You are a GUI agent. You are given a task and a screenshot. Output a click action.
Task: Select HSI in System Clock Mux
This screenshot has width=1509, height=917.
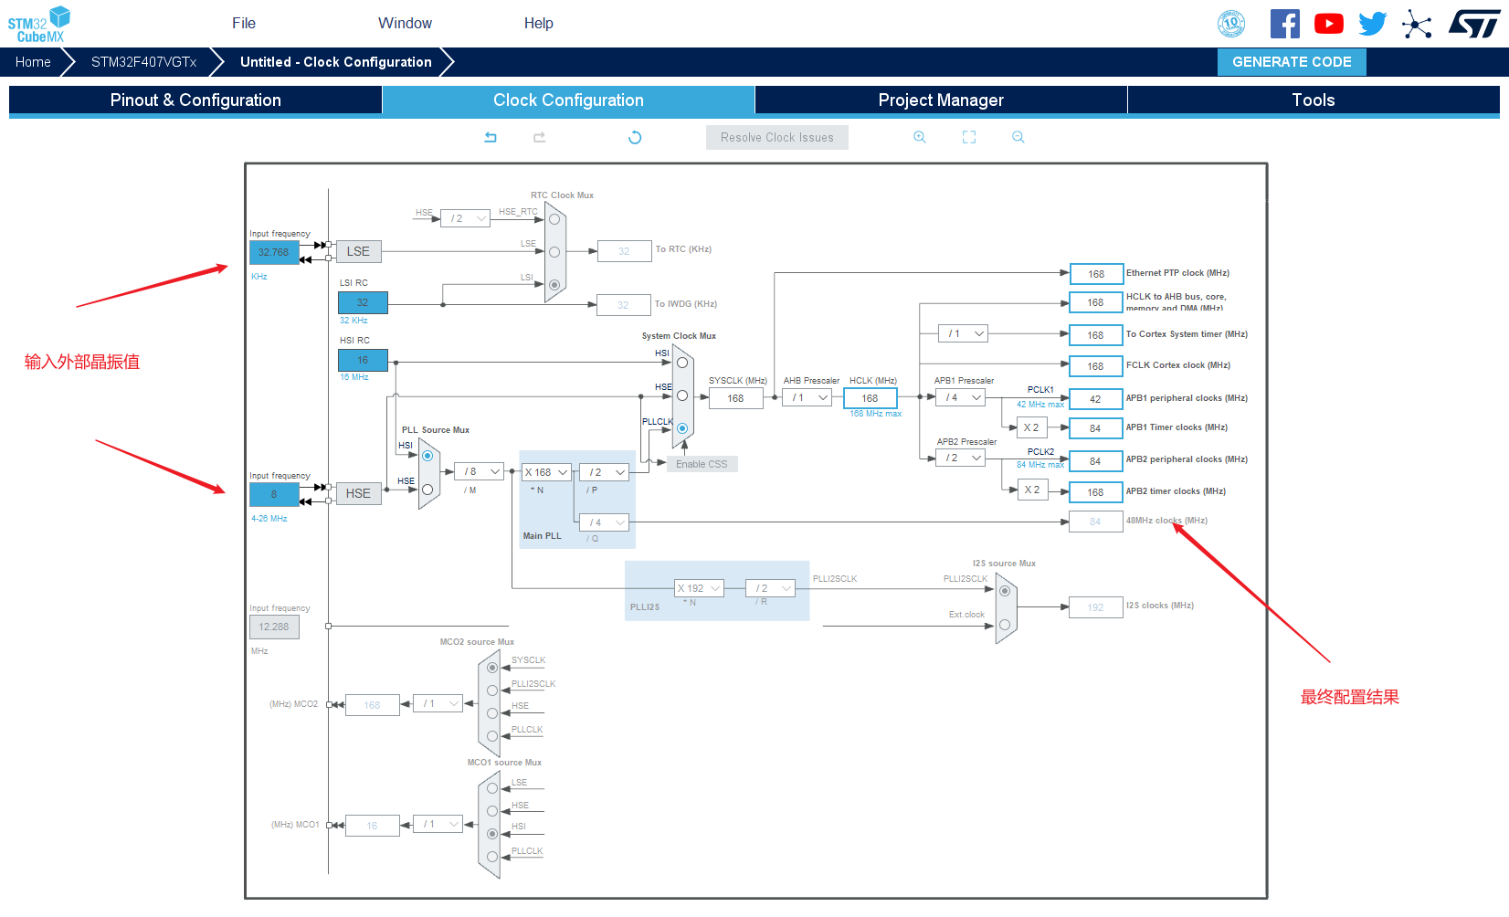click(682, 363)
